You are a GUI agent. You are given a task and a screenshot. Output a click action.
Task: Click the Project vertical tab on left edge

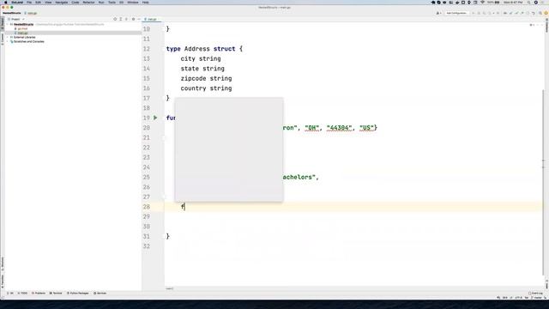tap(2, 23)
